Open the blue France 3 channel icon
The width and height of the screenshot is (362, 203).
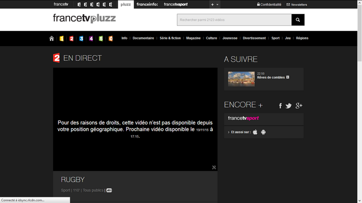coord(81,38)
